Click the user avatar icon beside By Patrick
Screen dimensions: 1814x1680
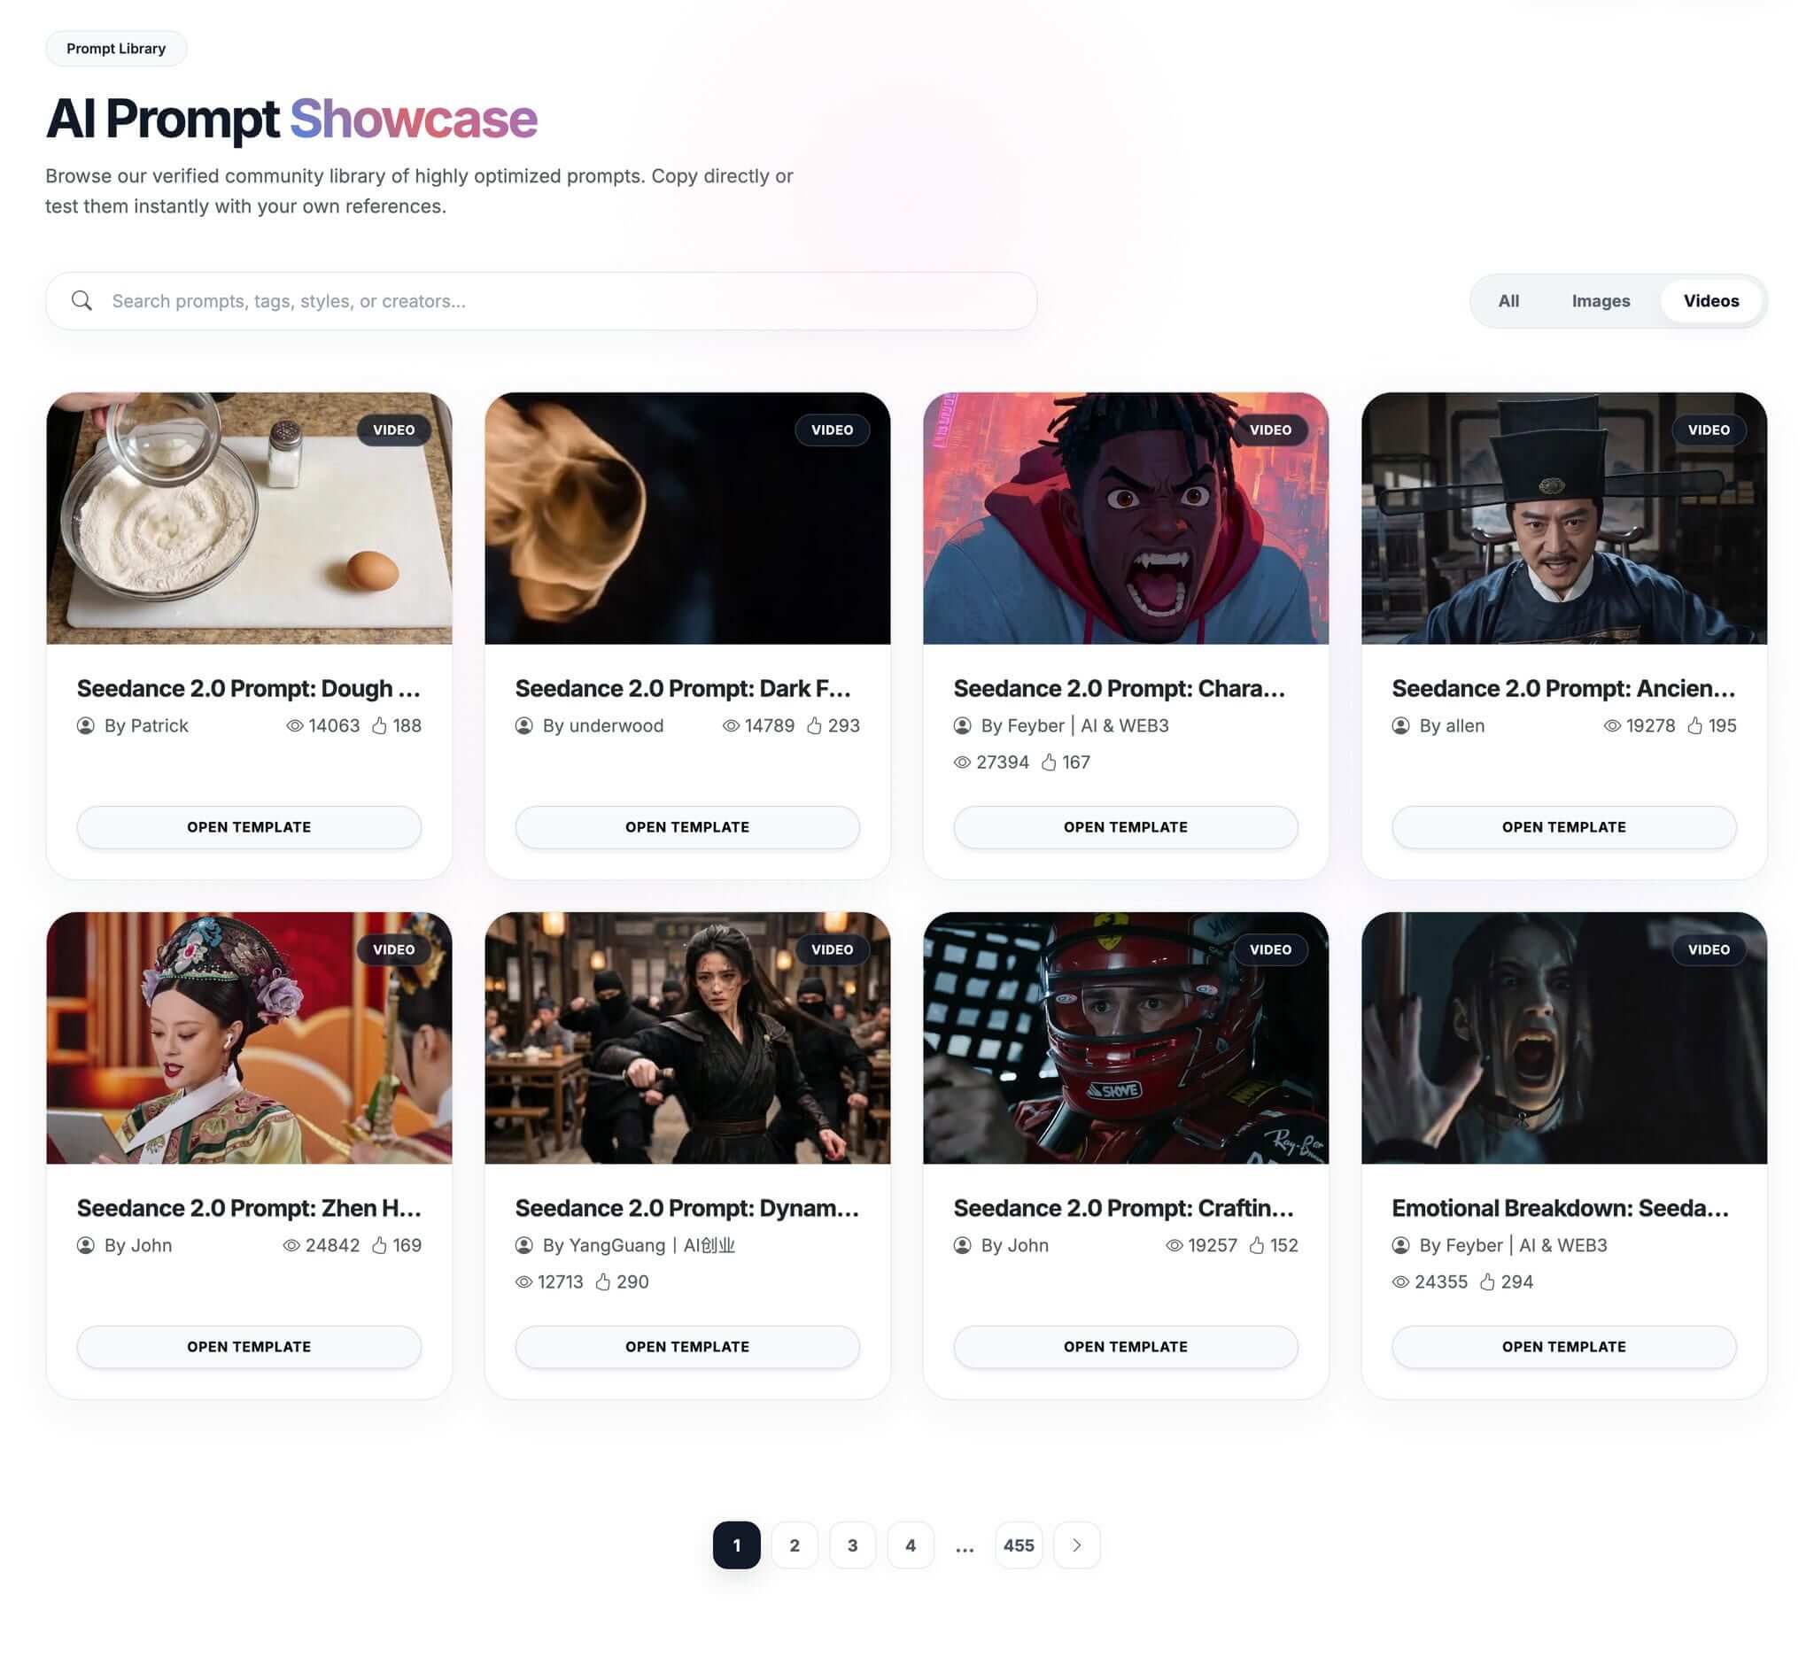pyautogui.click(x=85, y=725)
